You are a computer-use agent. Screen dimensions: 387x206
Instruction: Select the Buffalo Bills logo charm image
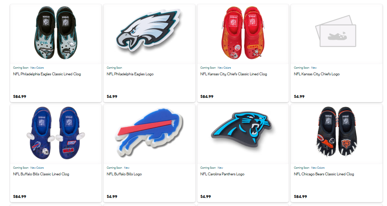[149, 132]
